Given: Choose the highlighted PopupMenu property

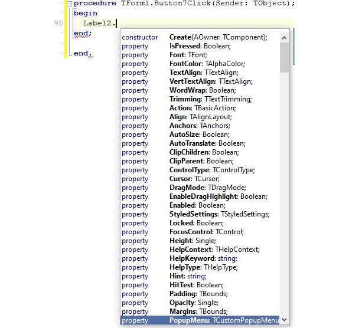Looking at the screenshot, I should 200,320.
